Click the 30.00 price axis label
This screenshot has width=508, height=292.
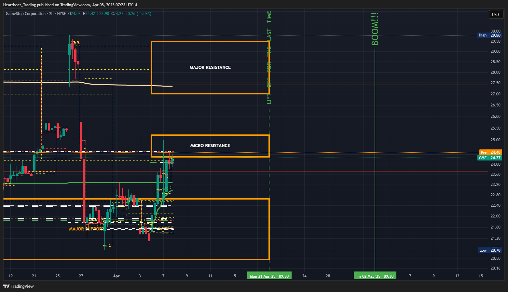click(496, 31)
